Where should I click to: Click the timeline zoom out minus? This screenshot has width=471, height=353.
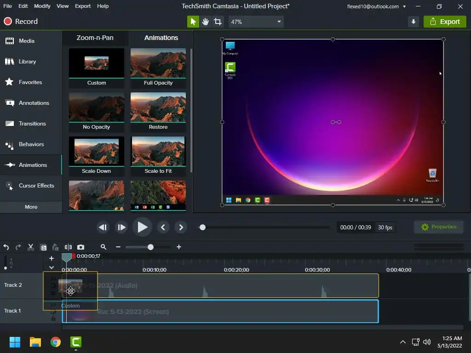[x=118, y=247]
